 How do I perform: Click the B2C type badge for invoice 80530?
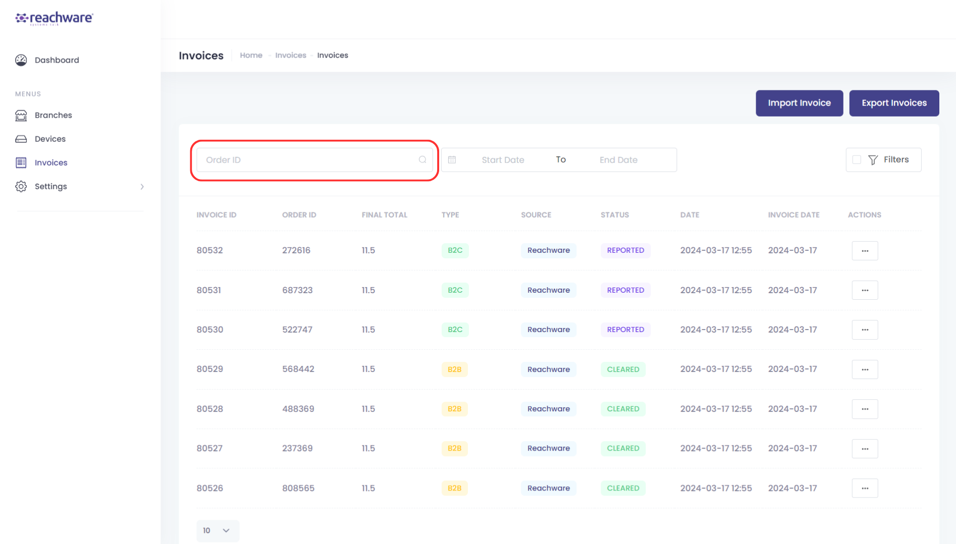[455, 330]
